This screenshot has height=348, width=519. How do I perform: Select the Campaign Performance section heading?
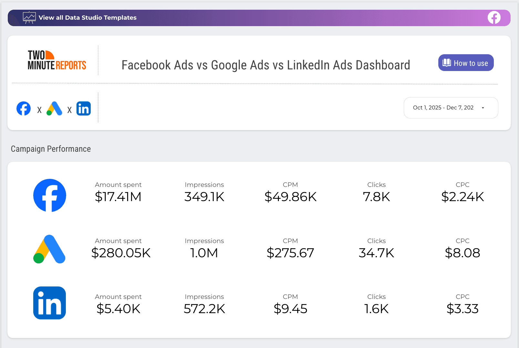coord(51,149)
